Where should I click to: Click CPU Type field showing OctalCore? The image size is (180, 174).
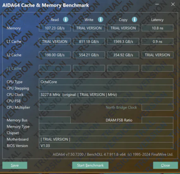(106, 82)
